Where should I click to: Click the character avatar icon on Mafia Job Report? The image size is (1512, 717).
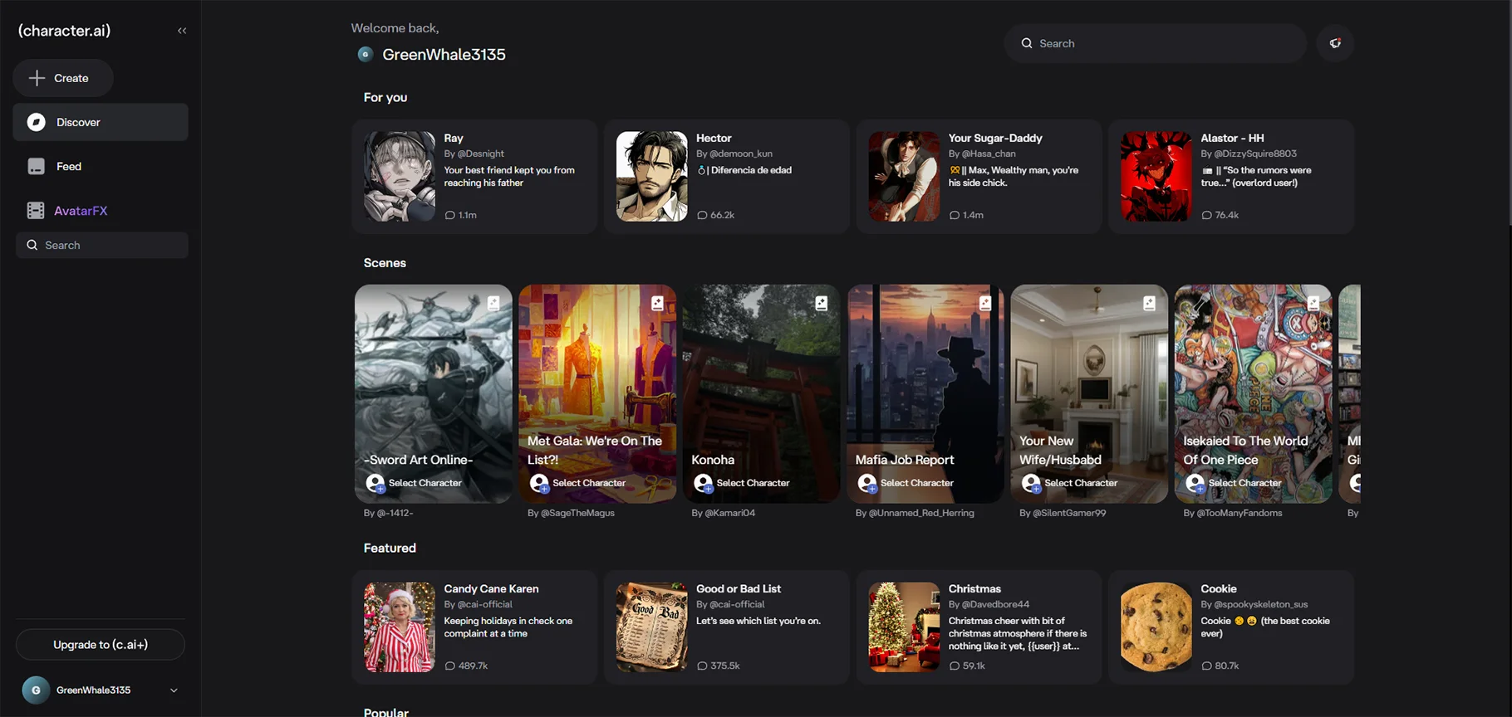pyautogui.click(x=867, y=483)
